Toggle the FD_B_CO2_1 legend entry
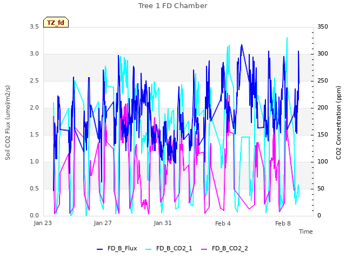 coord(169,248)
